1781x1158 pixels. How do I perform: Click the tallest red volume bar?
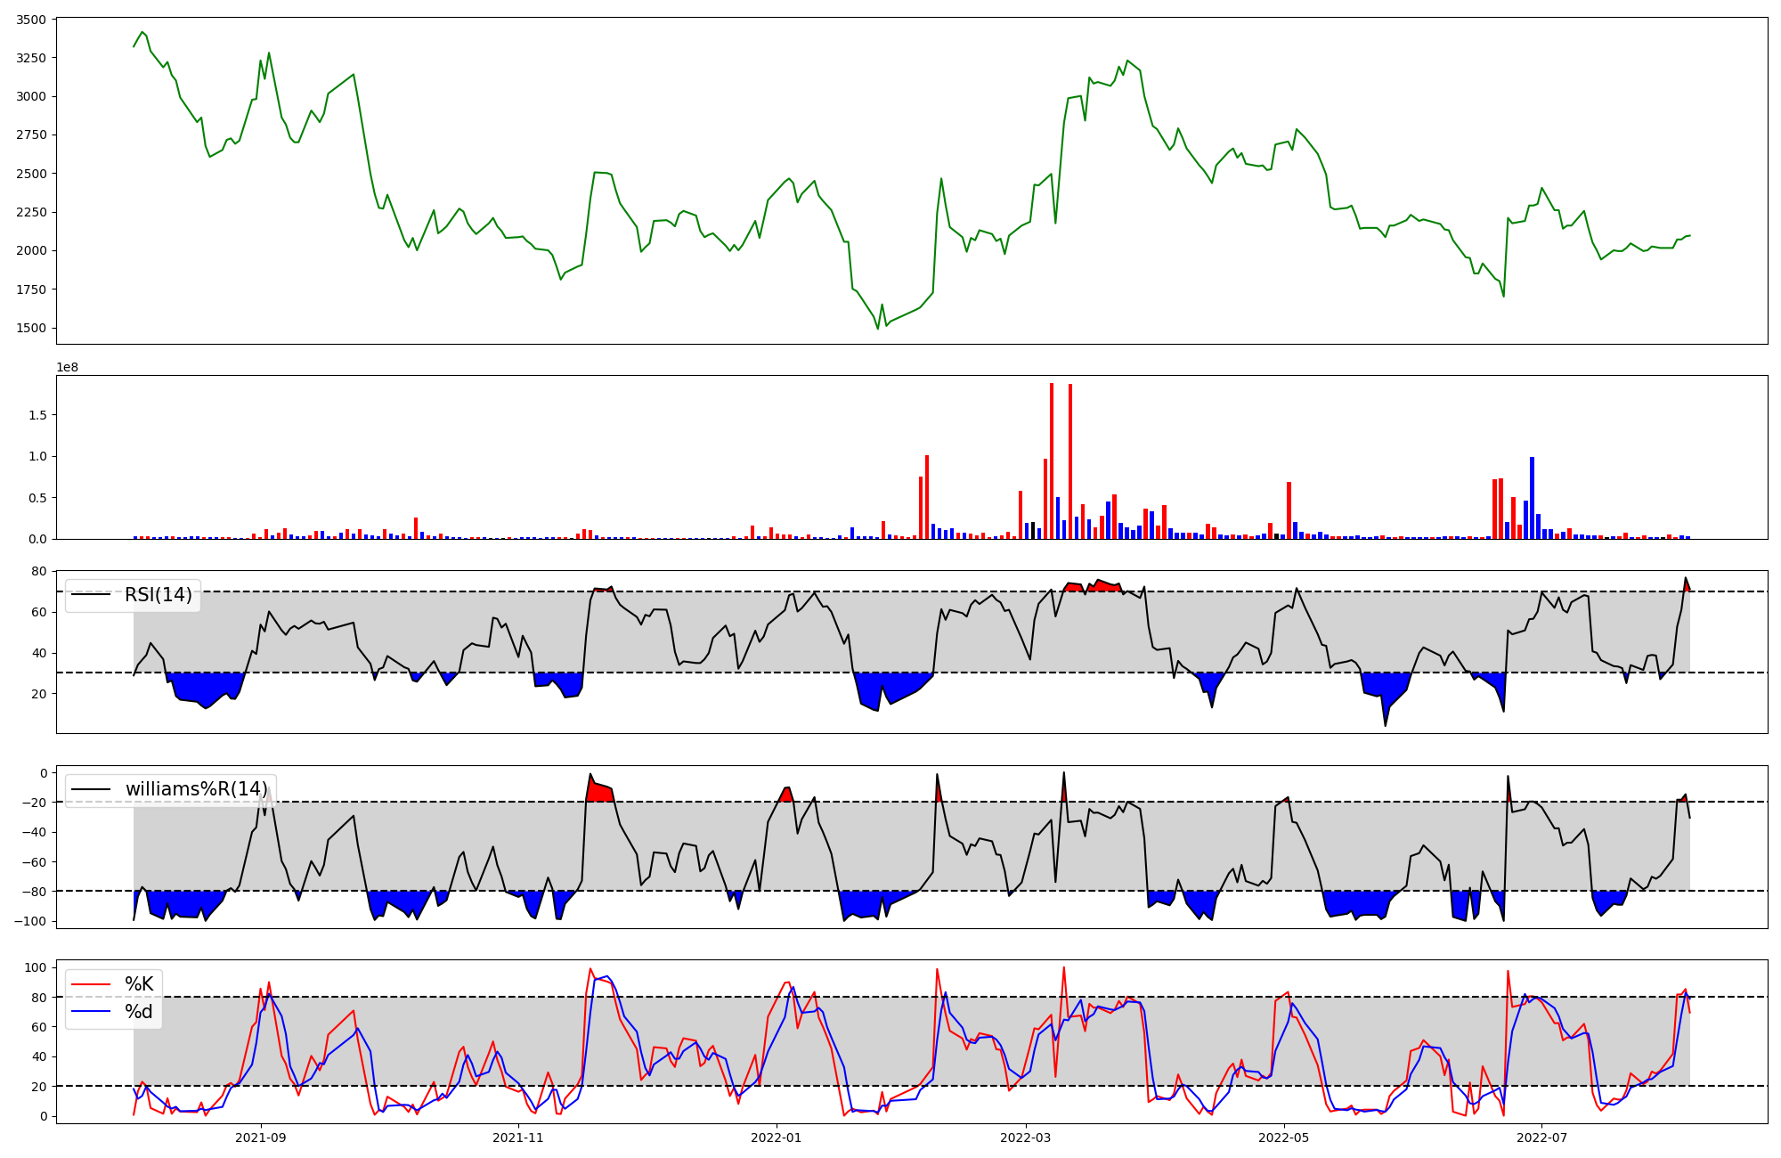click(x=1052, y=463)
